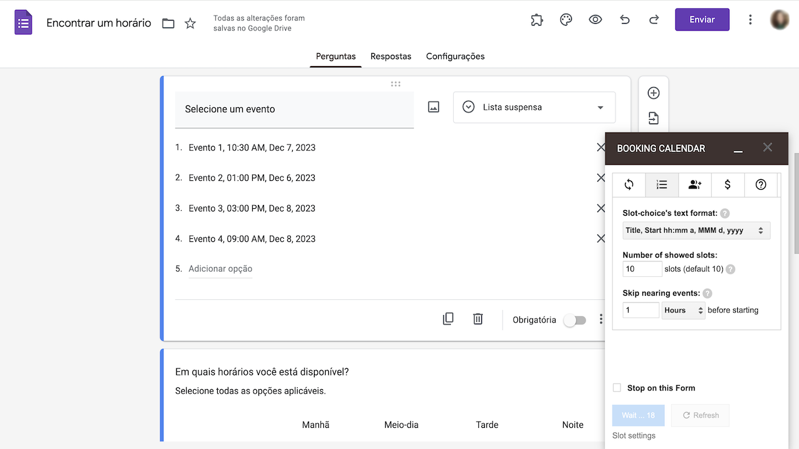Viewport: 799px width, 449px height.
Task: Open the Google account avatar
Action: 780,20
